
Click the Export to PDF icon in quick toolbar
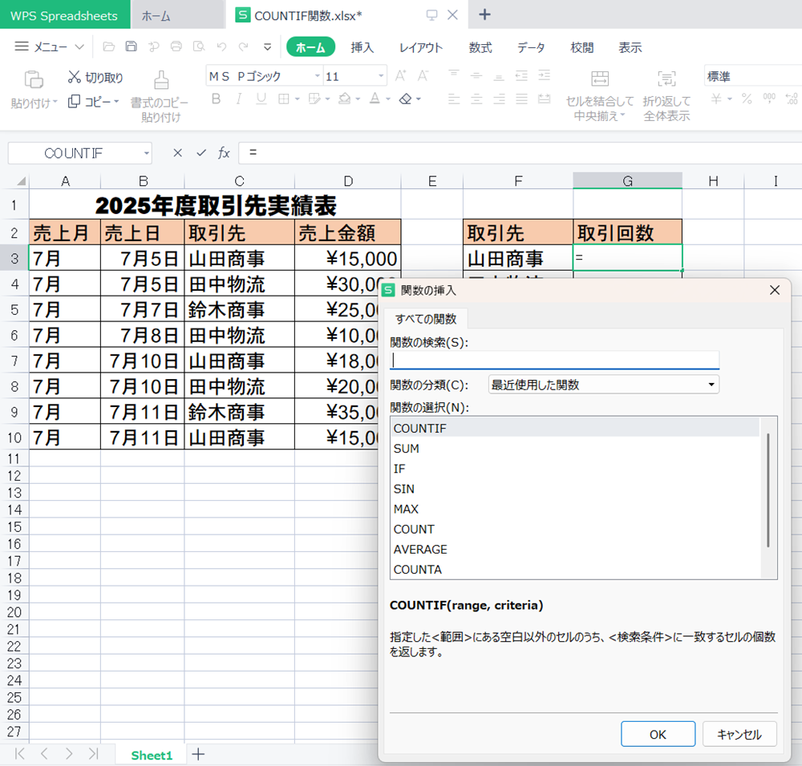pos(153,46)
